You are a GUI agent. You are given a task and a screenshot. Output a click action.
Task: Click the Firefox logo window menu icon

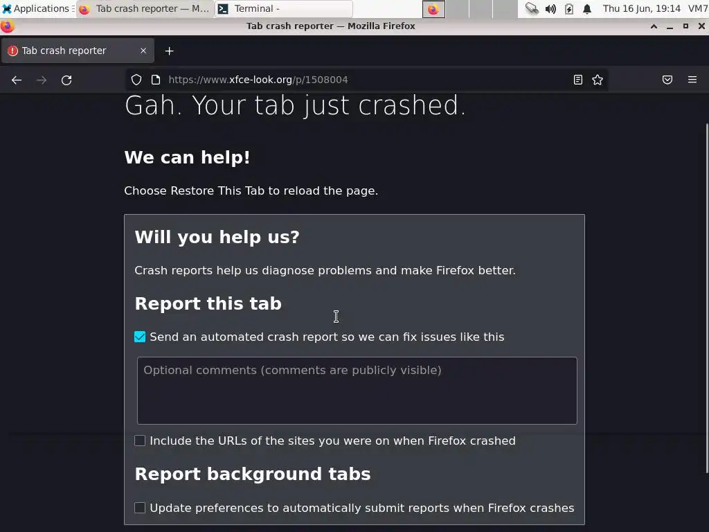pos(7,26)
